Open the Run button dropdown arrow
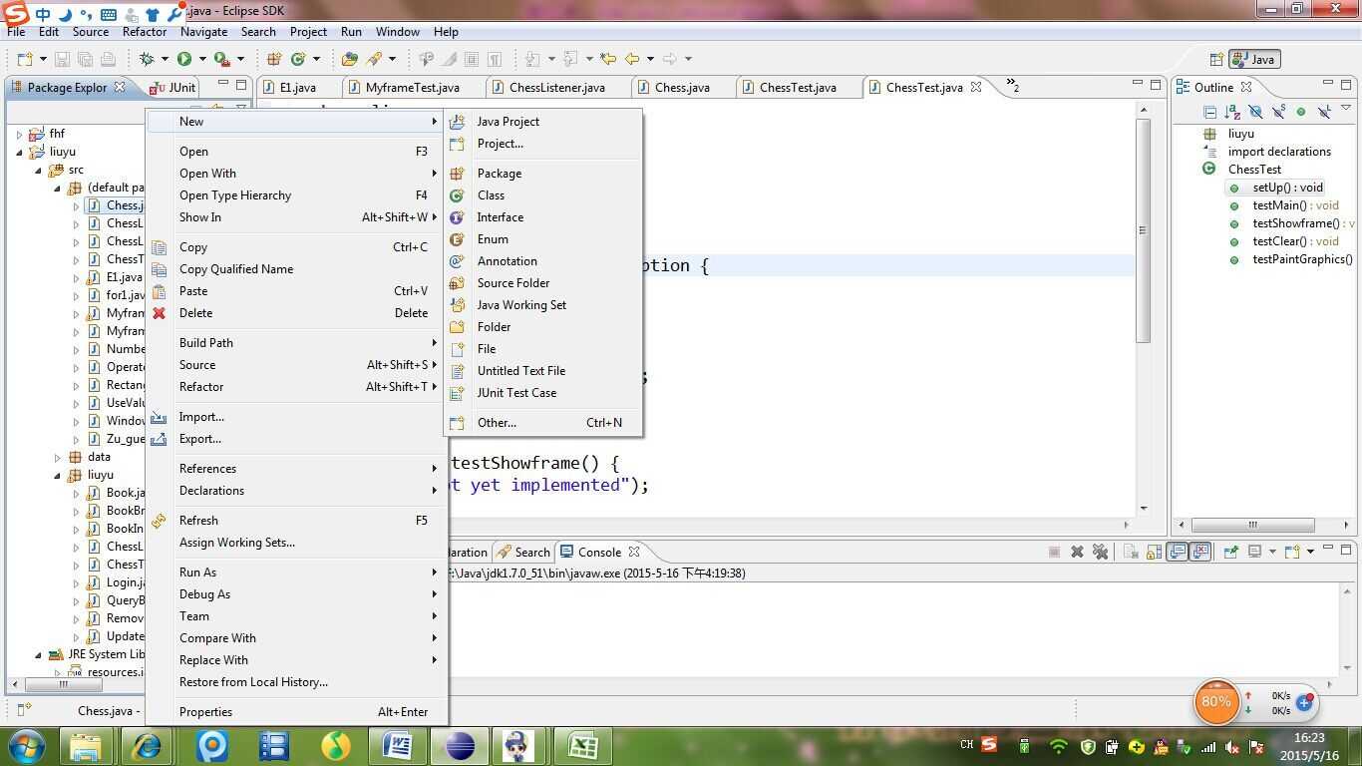Screen dimensions: 1362x766 [x=201, y=59]
